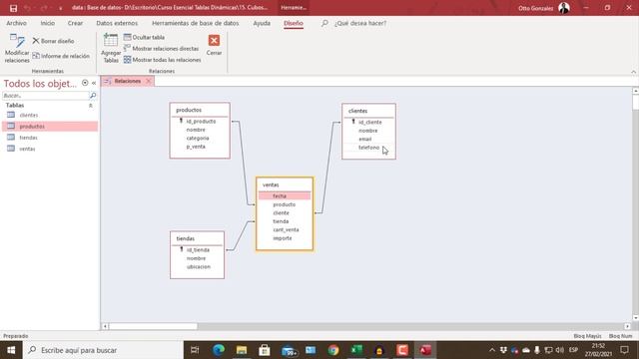Select the ventas table in navigation pane
The height and width of the screenshot is (359, 639).
50,149
